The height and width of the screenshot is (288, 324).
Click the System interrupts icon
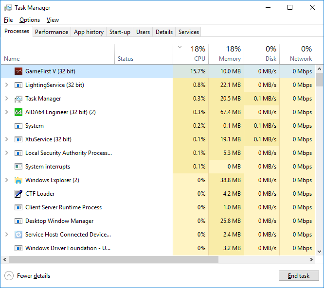point(18,167)
